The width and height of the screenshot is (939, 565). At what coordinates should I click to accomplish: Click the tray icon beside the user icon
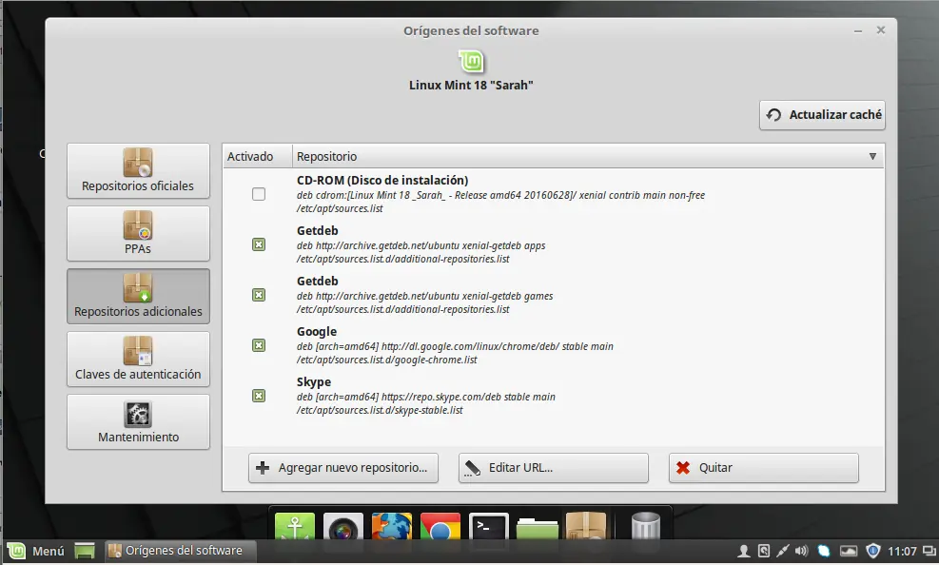pyautogui.click(x=764, y=551)
